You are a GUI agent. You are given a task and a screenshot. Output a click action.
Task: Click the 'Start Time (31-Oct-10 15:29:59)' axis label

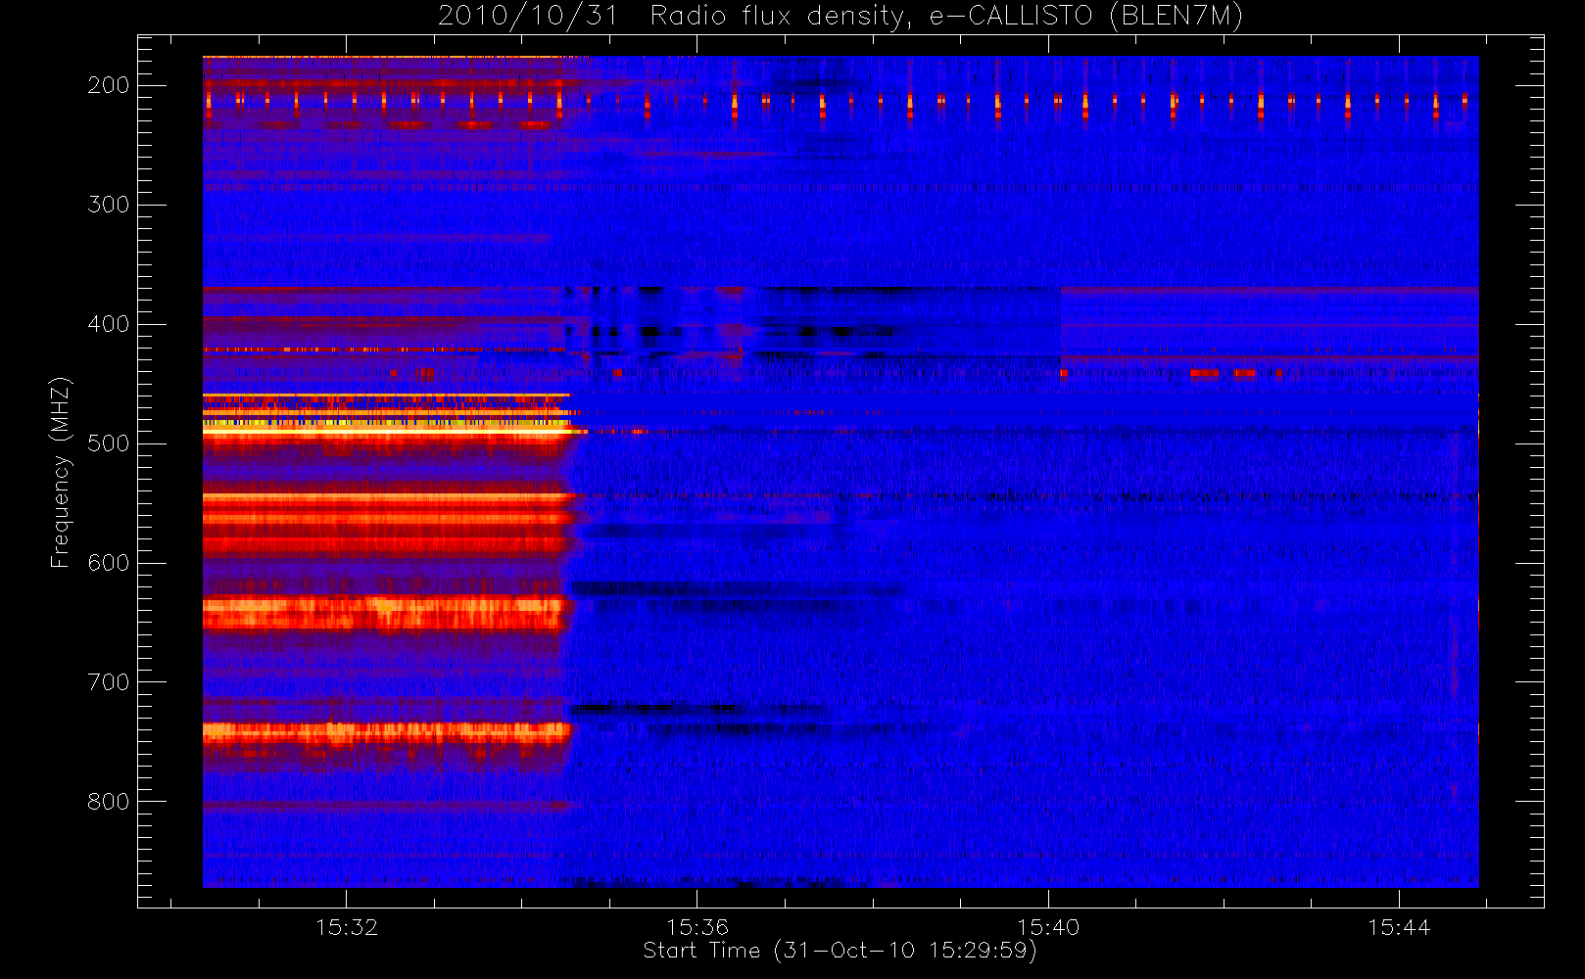[840, 951]
